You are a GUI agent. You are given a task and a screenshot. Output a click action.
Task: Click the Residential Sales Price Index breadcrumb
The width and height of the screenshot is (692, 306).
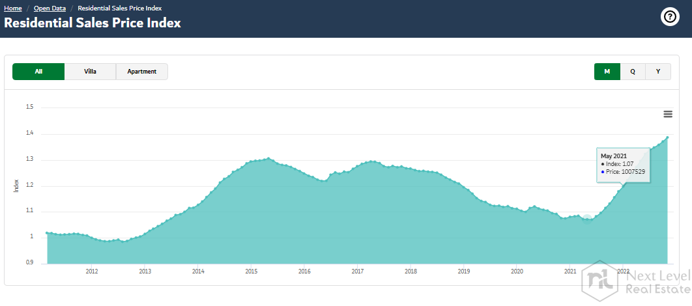click(120, 8)
